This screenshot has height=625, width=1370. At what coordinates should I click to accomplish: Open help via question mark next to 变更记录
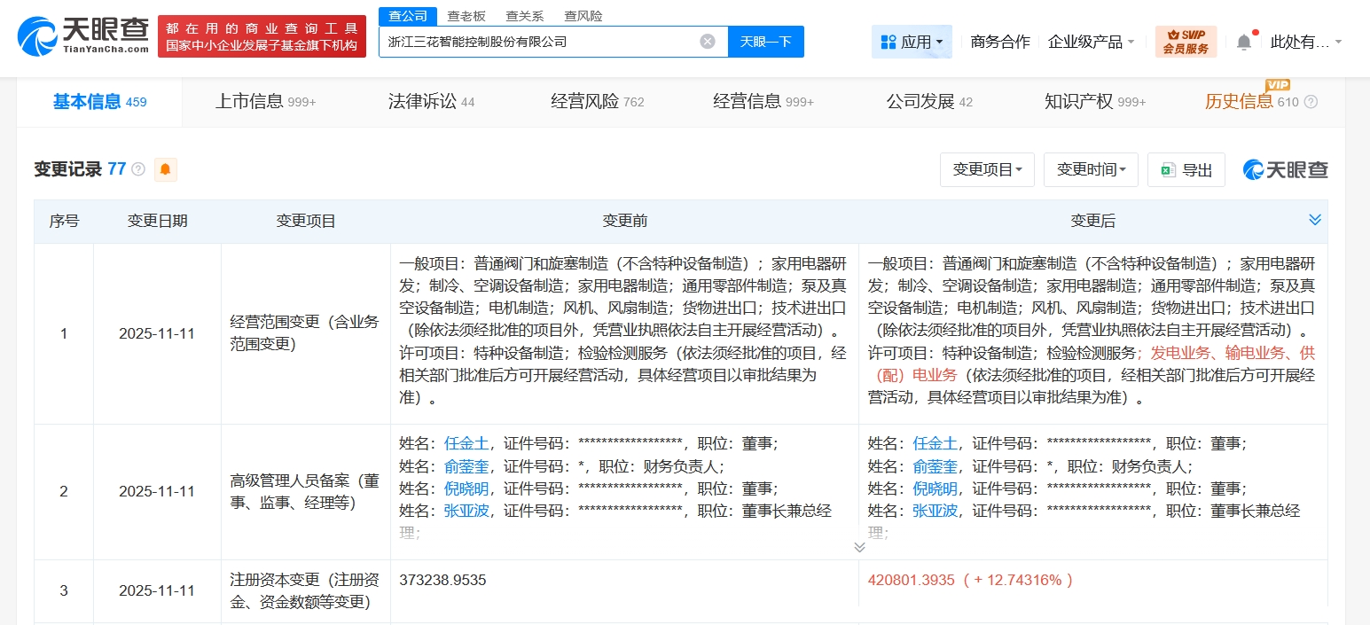pos(137,168)
